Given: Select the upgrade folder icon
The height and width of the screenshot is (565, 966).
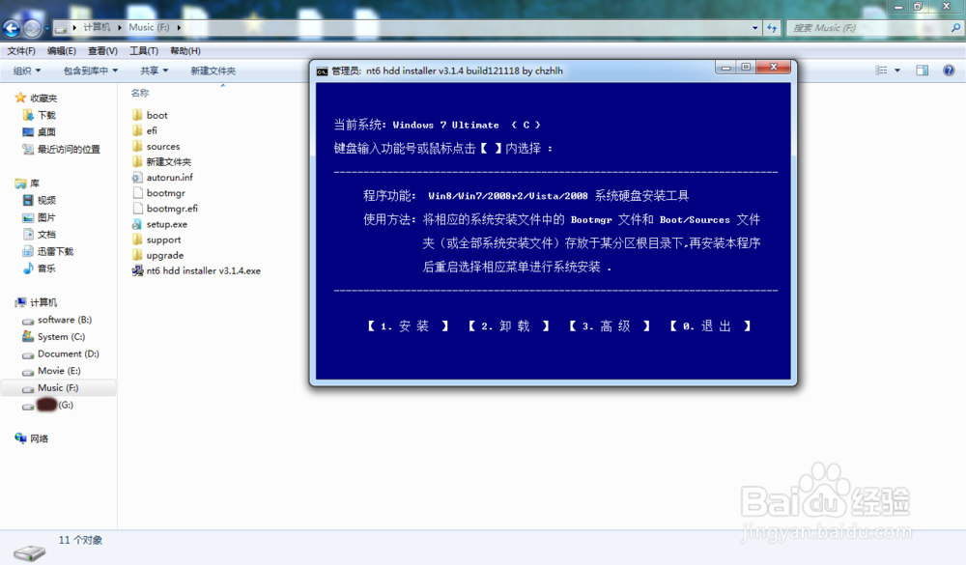Looking at the screenshot, I should coord(137,255).
